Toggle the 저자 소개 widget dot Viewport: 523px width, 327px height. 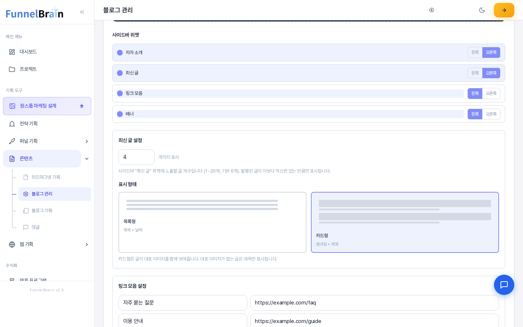coord(120,53)
